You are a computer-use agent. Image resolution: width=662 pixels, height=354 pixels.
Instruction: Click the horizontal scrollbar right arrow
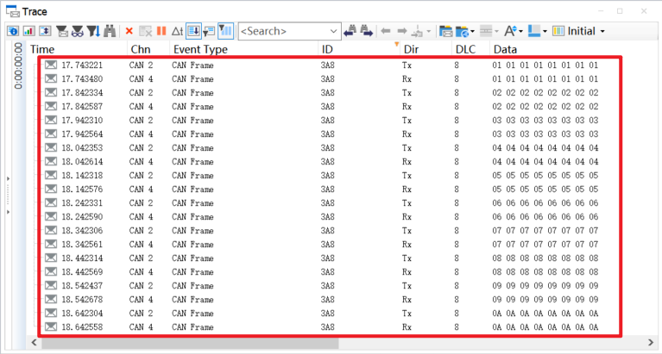point(651,343)
